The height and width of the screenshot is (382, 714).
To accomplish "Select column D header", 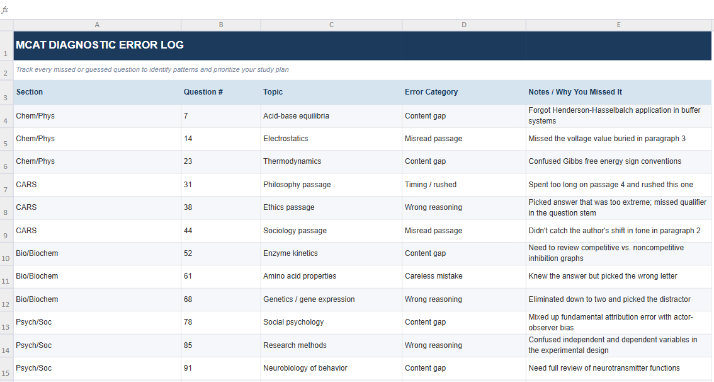I will [464, 25].
